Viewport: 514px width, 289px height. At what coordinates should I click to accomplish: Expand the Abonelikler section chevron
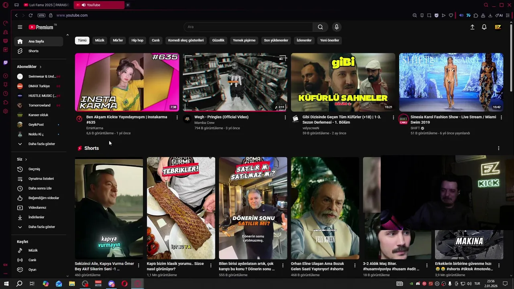point(40,67)
